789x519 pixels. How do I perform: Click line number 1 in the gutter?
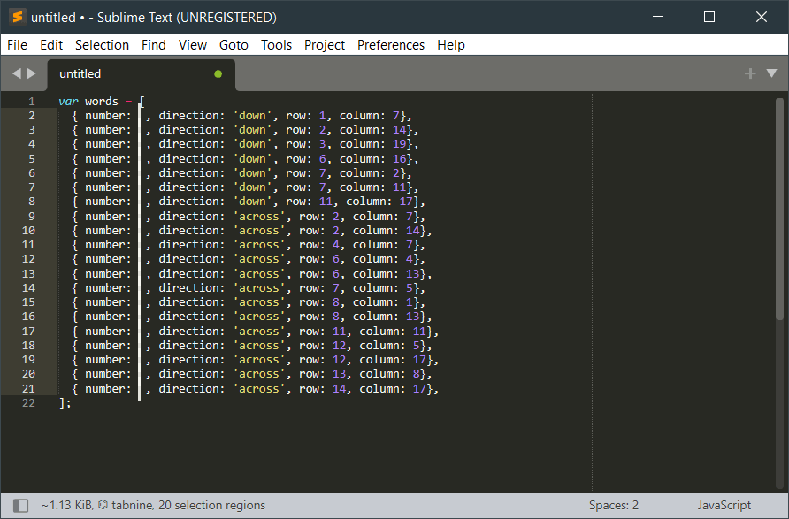coord(31,101)
